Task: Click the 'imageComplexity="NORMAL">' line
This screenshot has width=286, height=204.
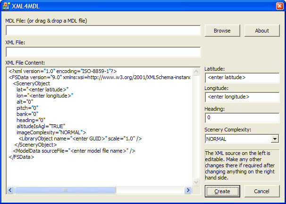Action: pyautogui.click(x=51, y=132)
